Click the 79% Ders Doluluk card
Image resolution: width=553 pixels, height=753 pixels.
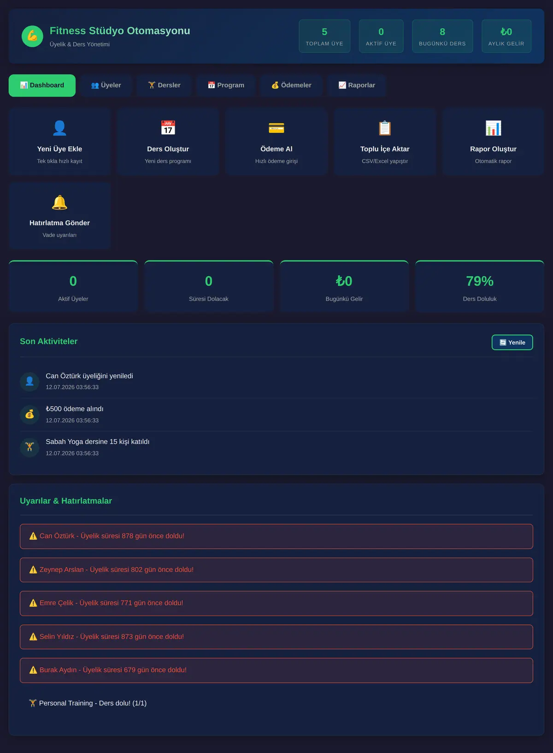(480, 286)
